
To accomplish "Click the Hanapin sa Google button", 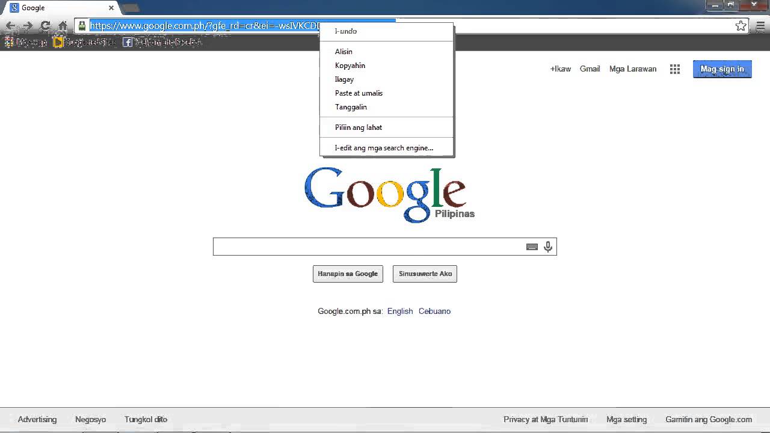I will click(x=348, y=274).
